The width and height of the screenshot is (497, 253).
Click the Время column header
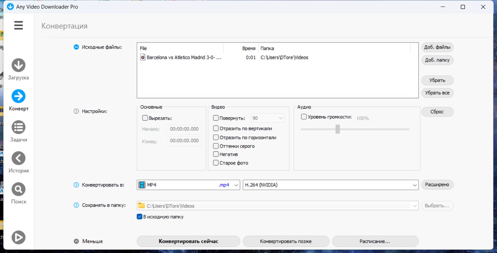pos(248,48)
